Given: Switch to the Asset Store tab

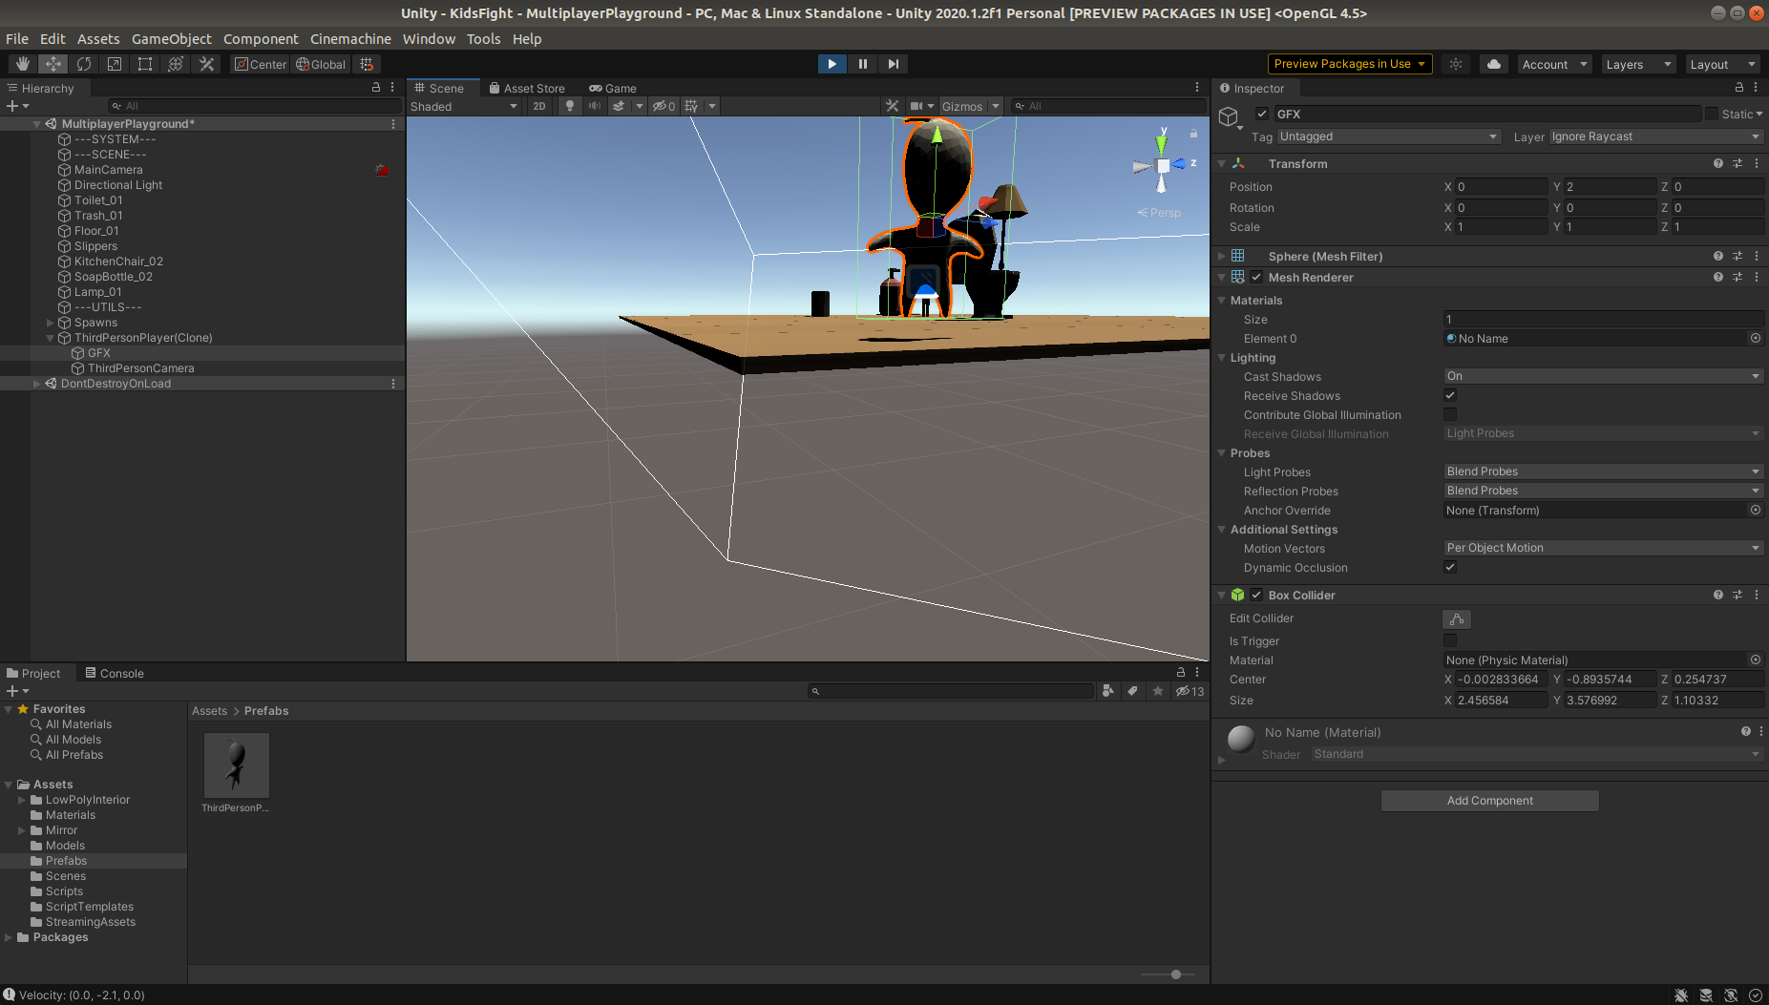Looking at the screenshot, I should coord(527,88).
